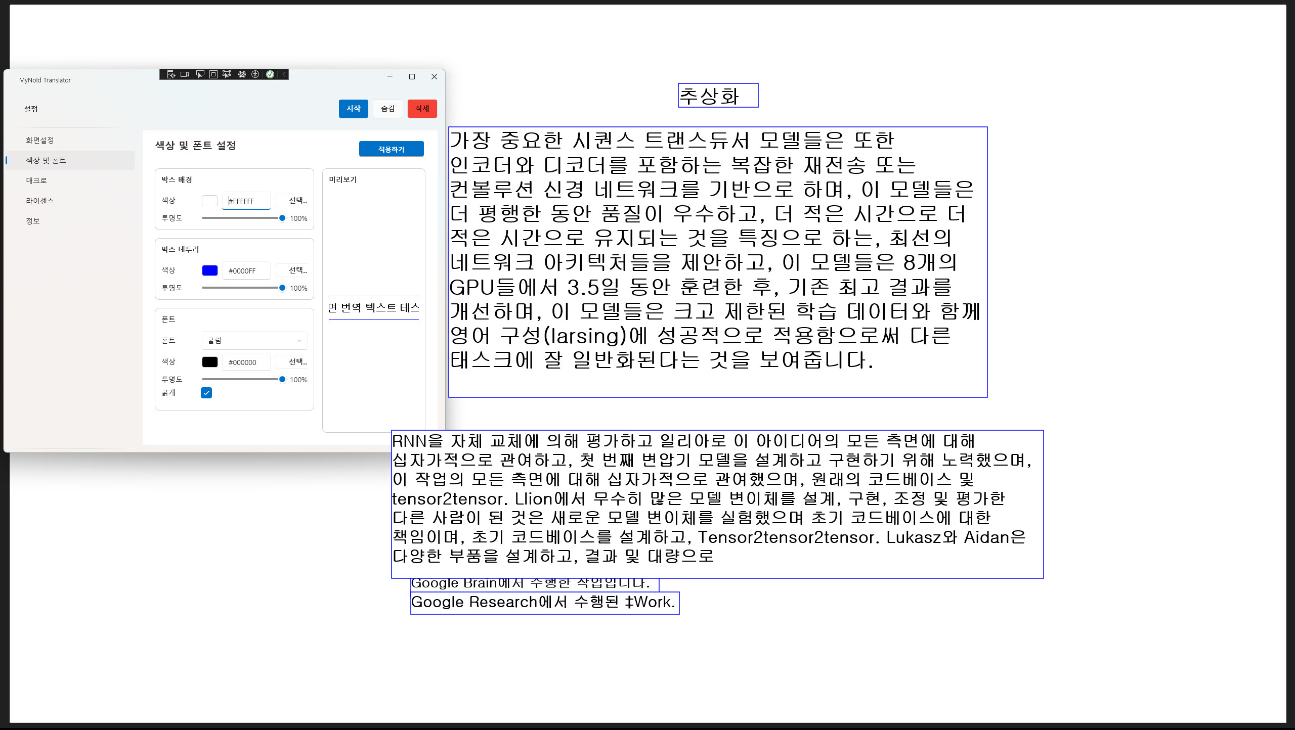Select the multi-region cursor toolbar icon

tap(227, 74)
